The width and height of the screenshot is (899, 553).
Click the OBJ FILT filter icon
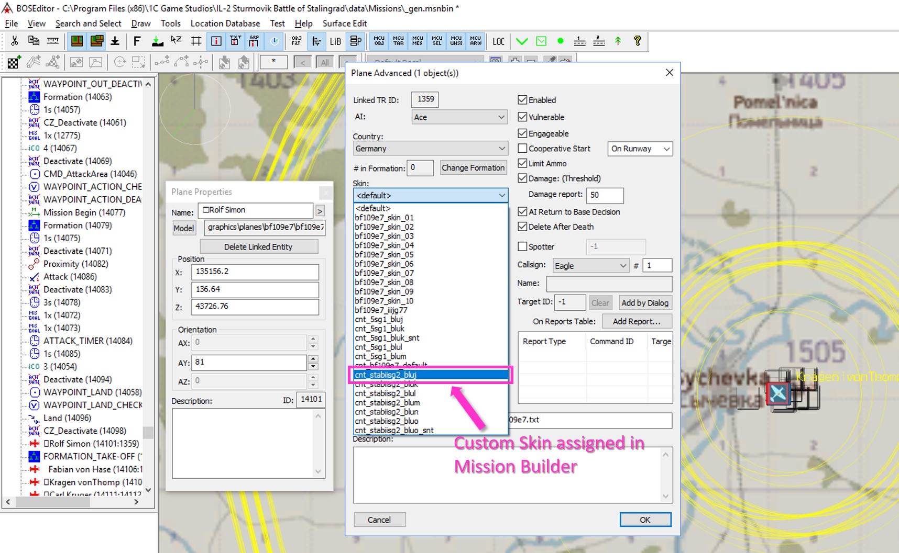coord(296,41)
